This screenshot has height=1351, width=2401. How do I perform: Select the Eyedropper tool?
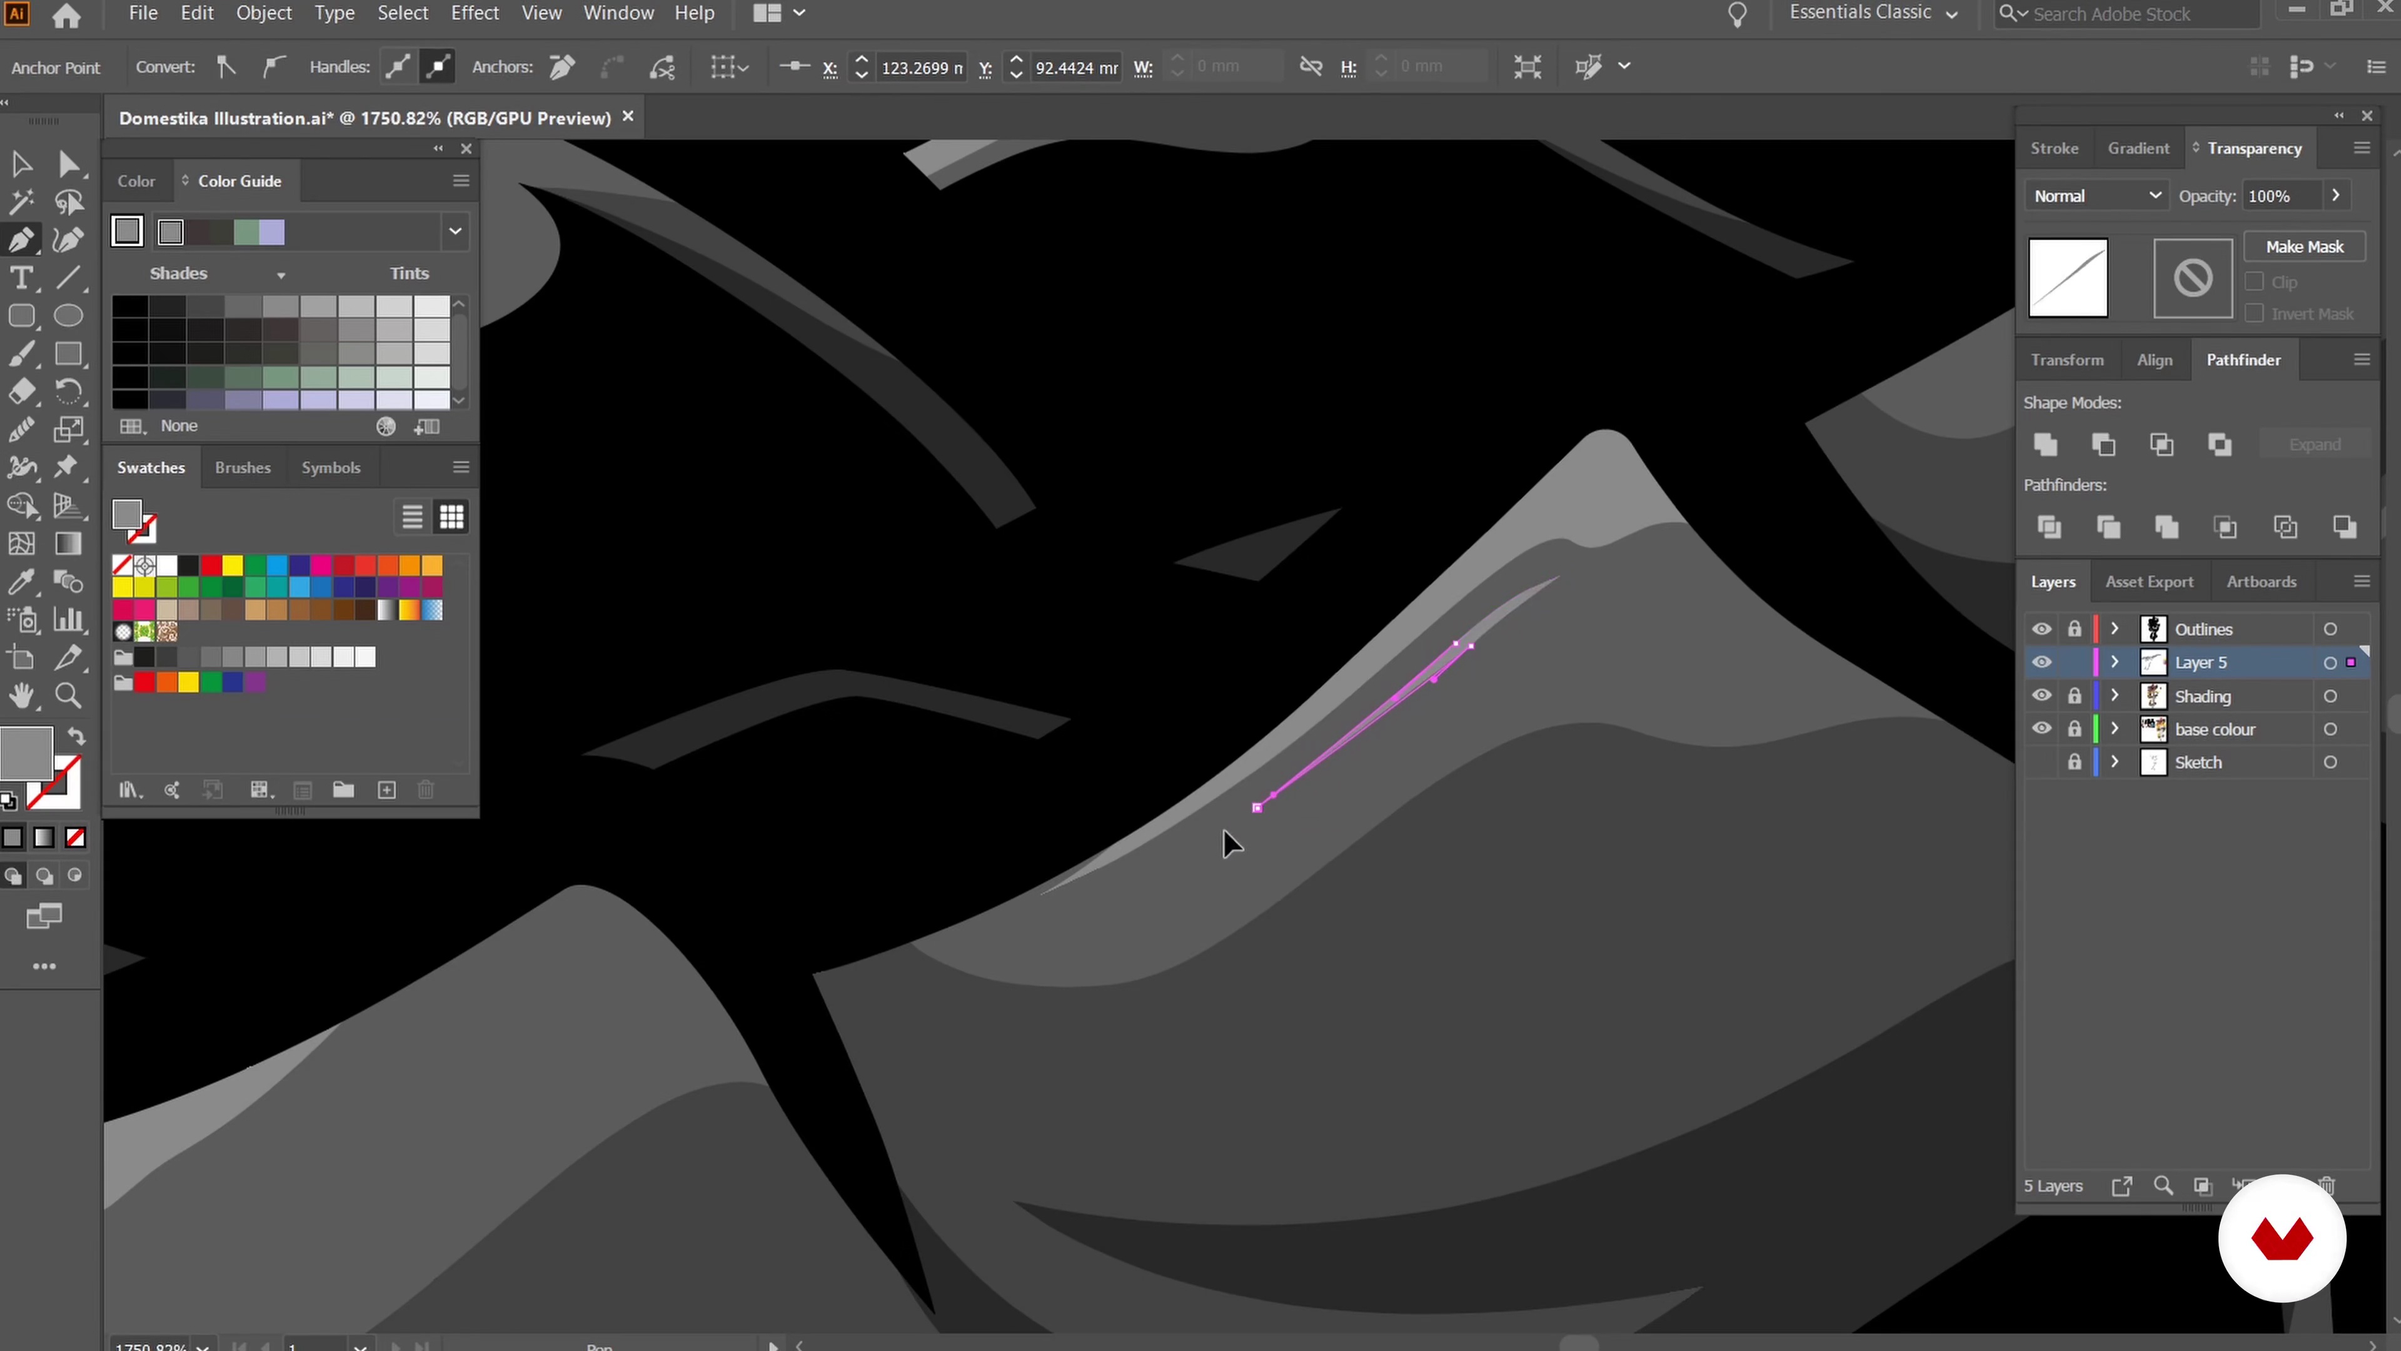click(x=21, y=582)
